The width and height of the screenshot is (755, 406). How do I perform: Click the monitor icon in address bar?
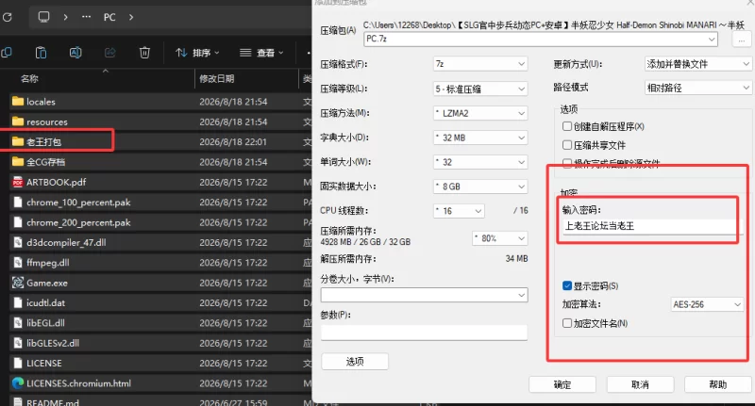(43, 17)
